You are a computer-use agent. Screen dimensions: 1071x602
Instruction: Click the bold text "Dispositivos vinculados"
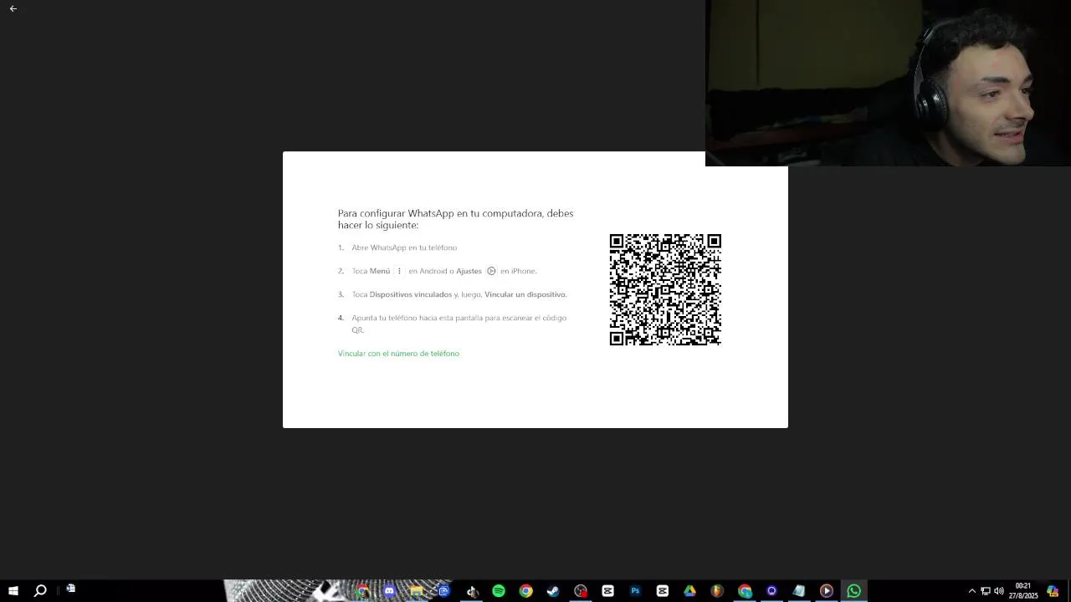tap(411, 294)
